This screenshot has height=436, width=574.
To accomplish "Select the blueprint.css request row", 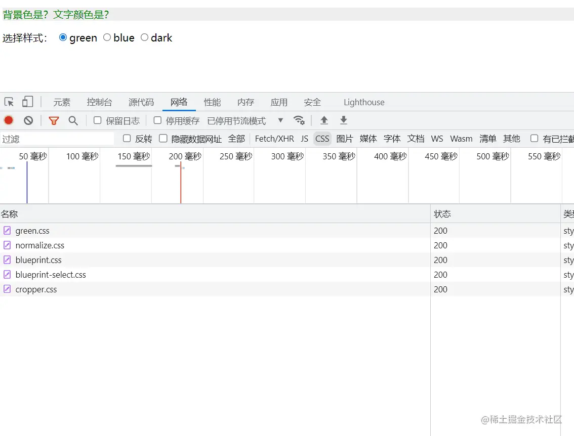I will (287, 259).
